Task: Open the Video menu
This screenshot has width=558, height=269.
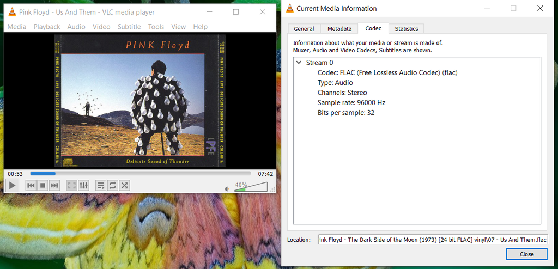Action: pyautogui.click(x=101, y=27)
